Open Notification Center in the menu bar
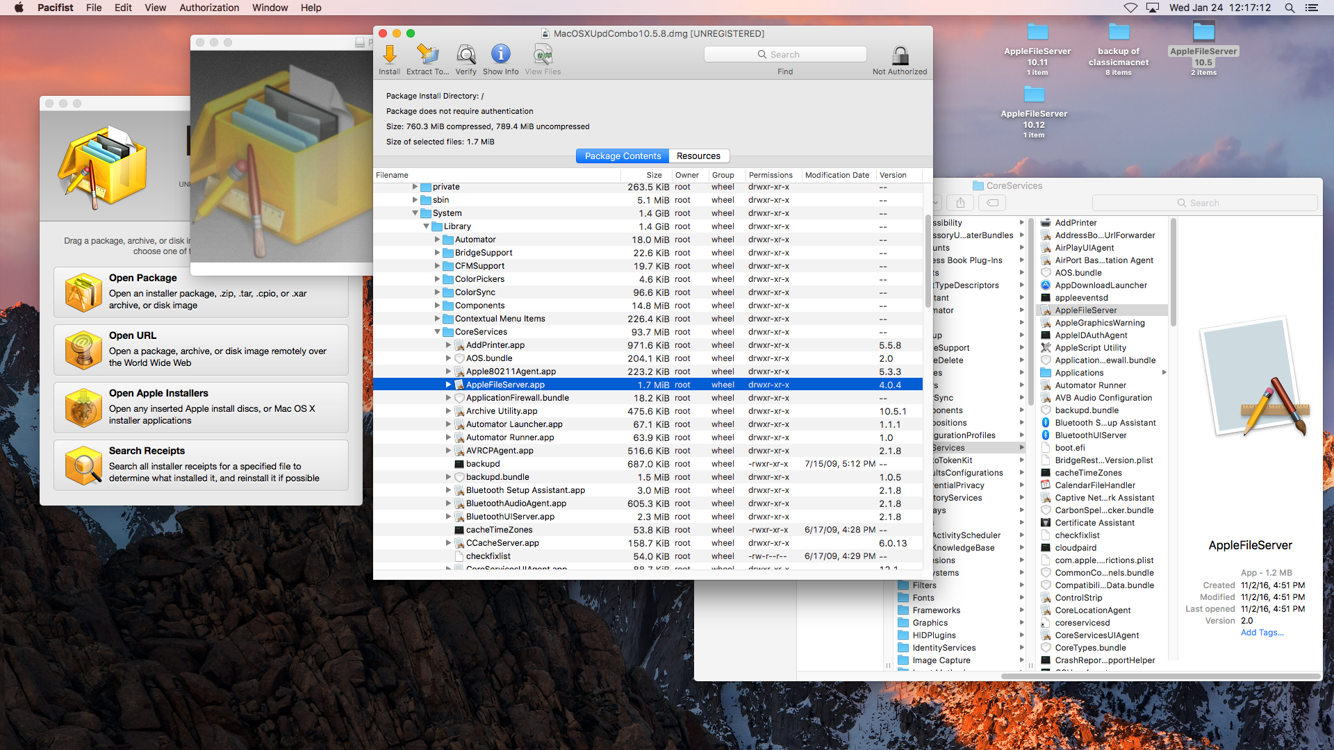The height and width of the screenshot is (750, 1334). click(x=1312, y=8)
